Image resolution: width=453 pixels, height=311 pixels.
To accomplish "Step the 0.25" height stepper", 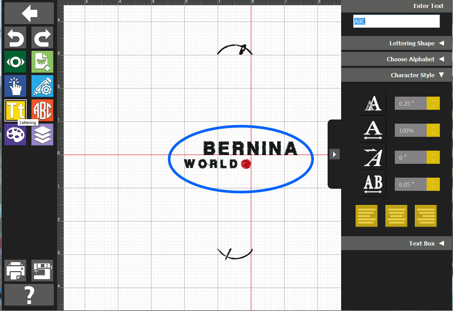I will [433, 103].
